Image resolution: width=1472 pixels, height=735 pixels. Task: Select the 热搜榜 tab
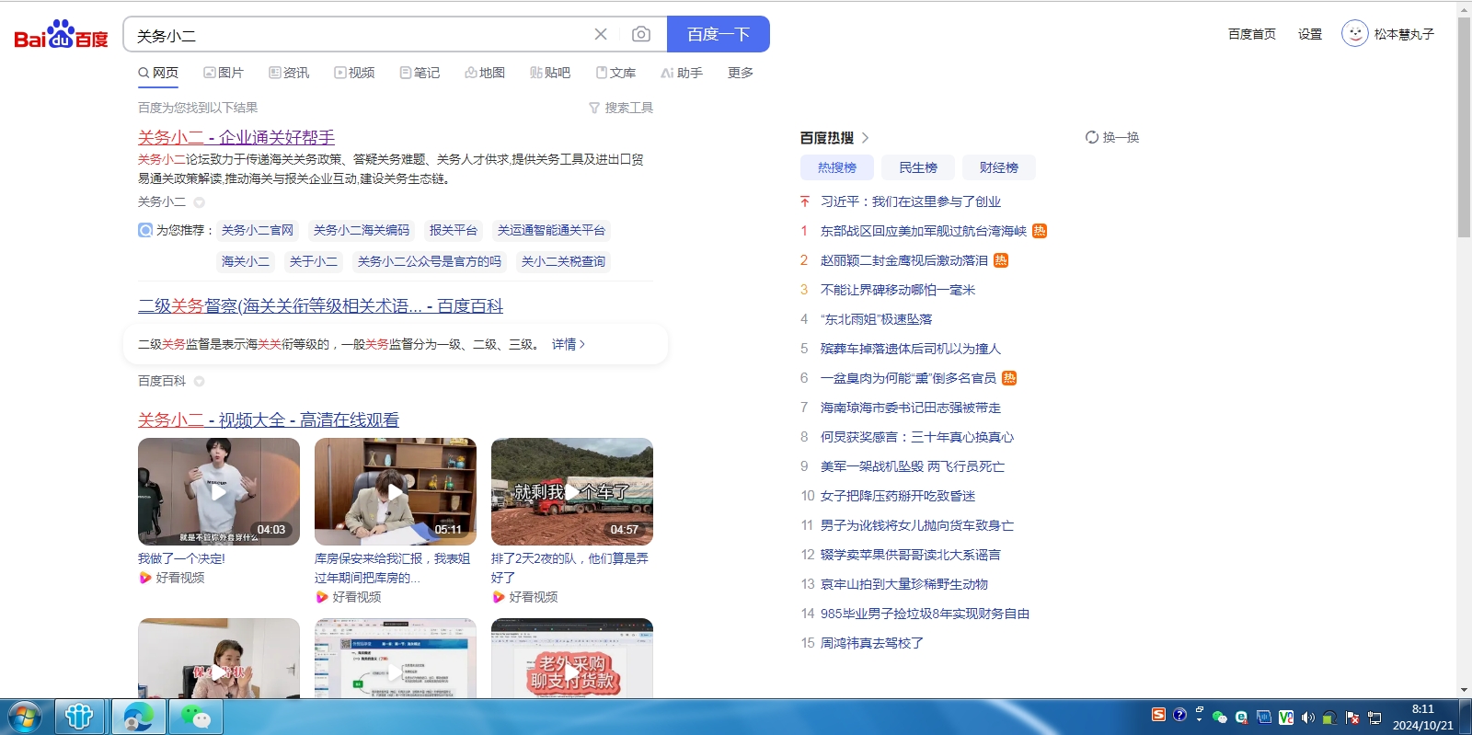(837, 167)
